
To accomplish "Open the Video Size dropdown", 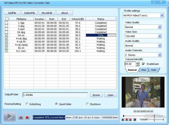I will (x=160, y=36).
